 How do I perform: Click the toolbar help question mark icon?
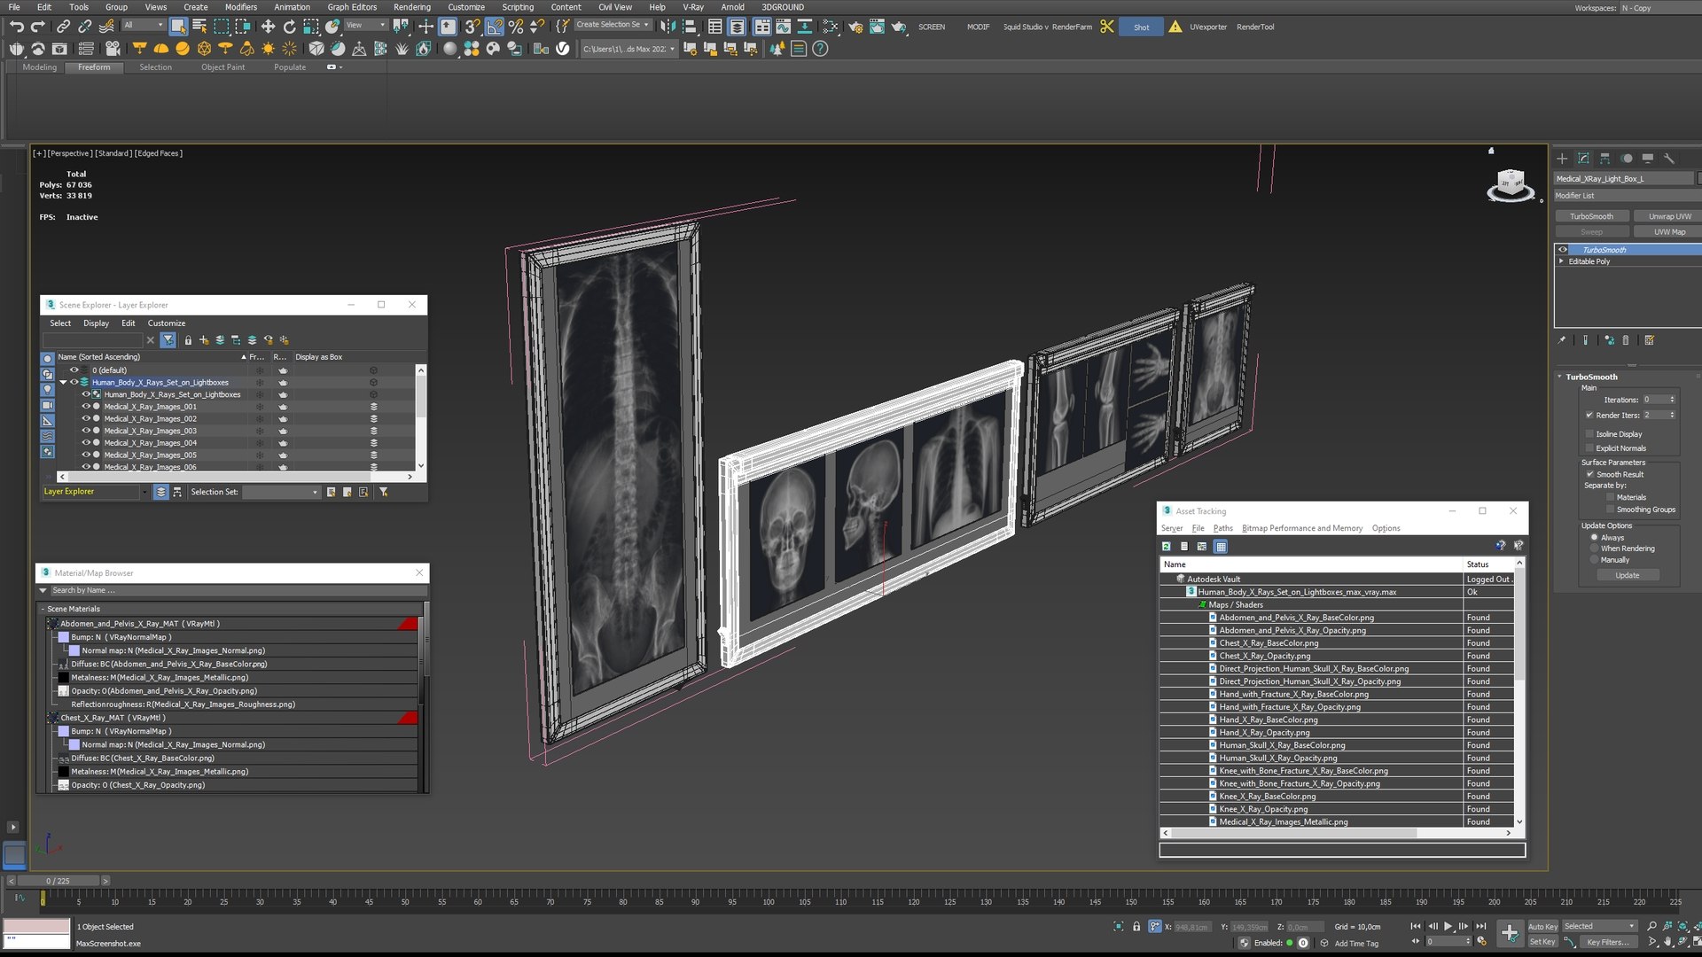pyautogui.click(x=820, y=49)
